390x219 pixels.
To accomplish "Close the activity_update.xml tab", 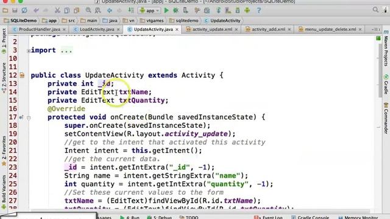I will (x=236, y=29).
